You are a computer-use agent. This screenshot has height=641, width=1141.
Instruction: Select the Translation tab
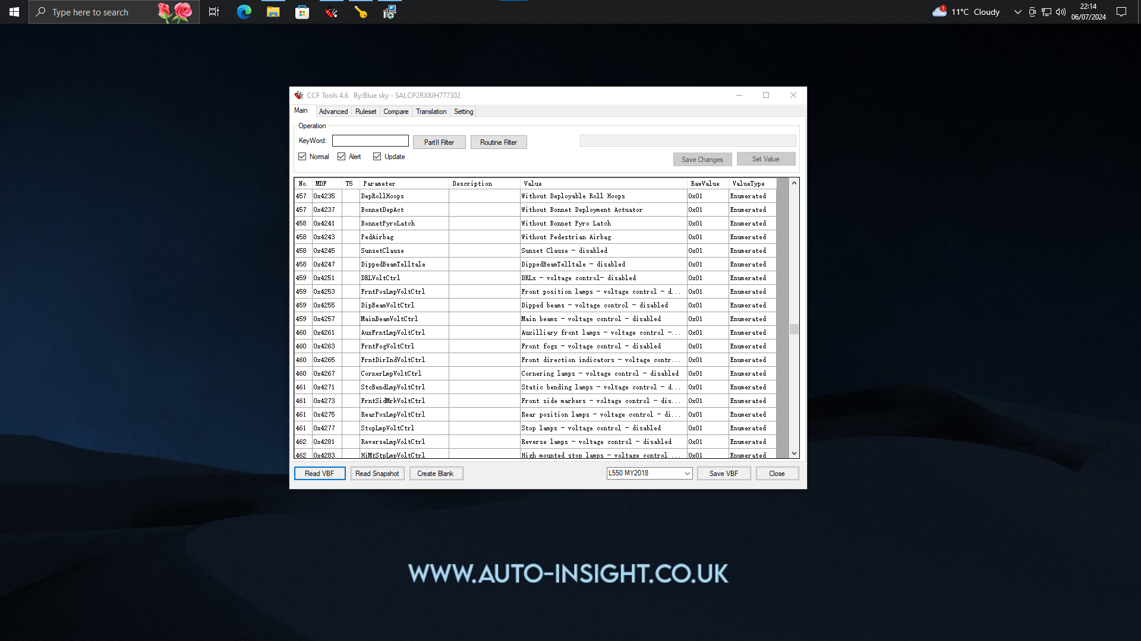tap(431, 111)
